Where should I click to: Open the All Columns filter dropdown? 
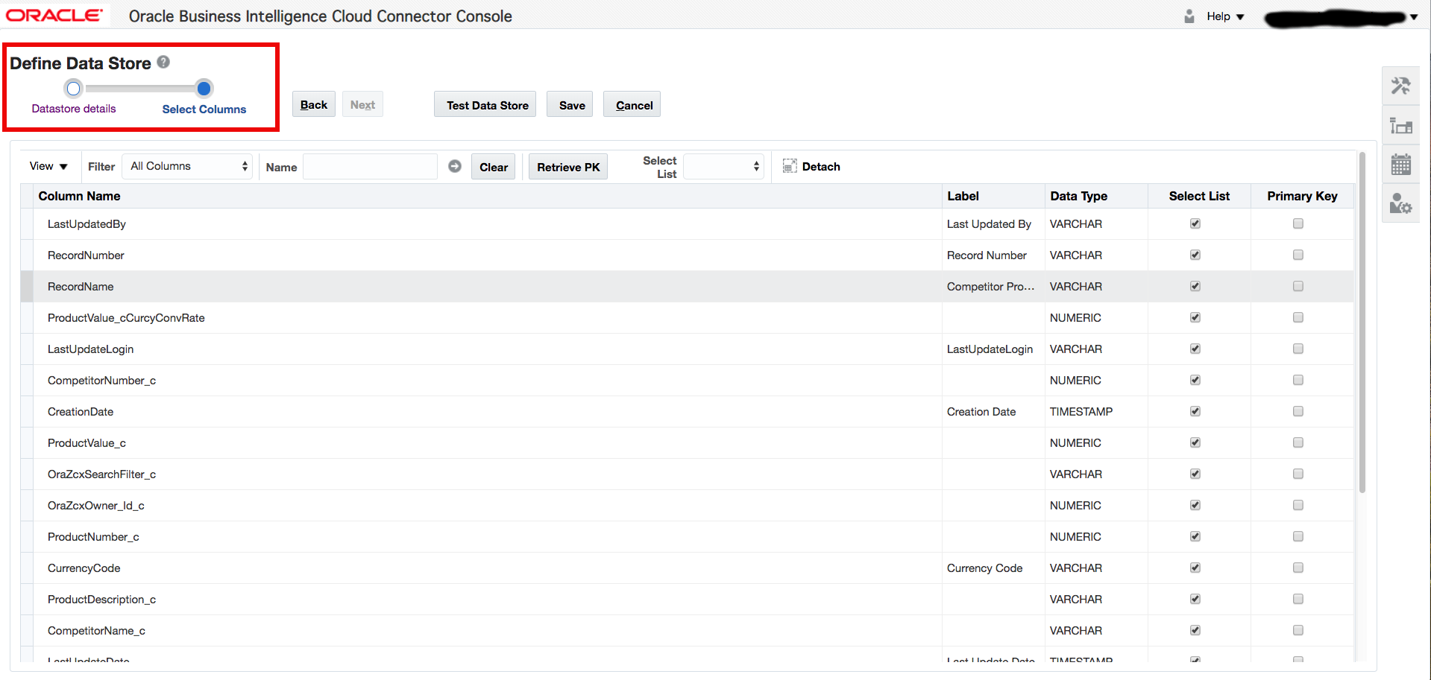(189, 166)
